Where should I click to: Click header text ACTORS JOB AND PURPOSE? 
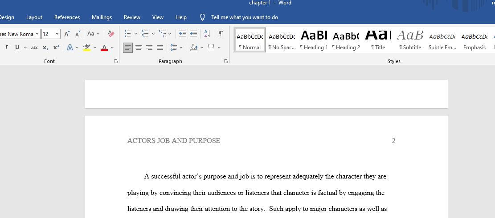pyautogui.click(x=174, y=141)
